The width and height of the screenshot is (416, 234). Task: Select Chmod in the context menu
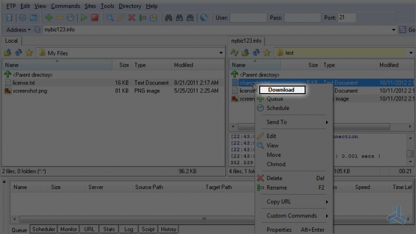tap(293, 164)
